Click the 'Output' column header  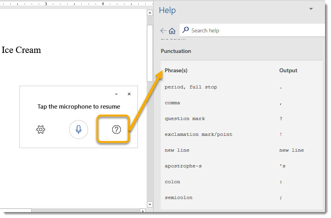tap(288, 70)
